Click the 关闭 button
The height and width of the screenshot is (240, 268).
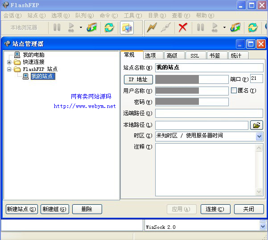(249, 209)
